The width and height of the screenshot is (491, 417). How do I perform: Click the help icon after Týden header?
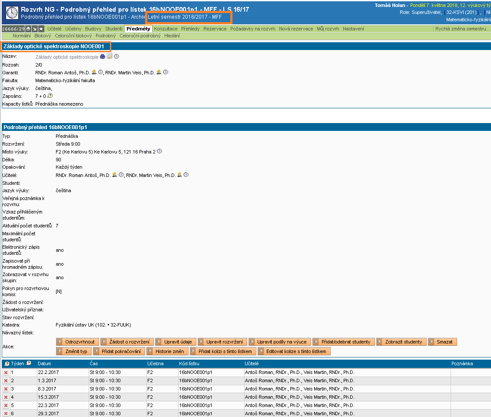point(29,363)
